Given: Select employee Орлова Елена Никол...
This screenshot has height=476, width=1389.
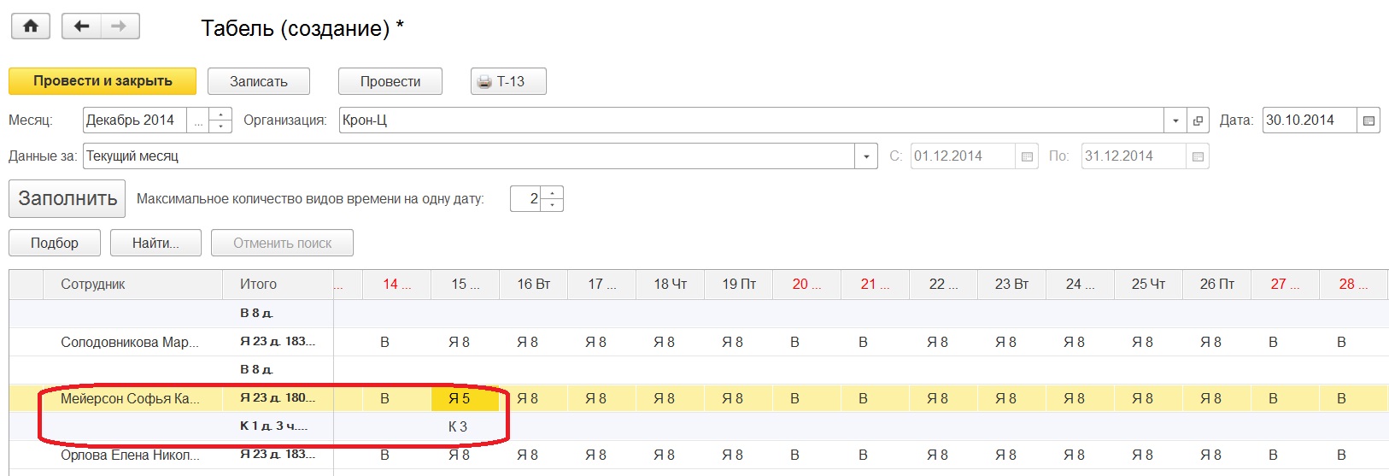Looking at the screenshot, I should (x=130, y=455).
